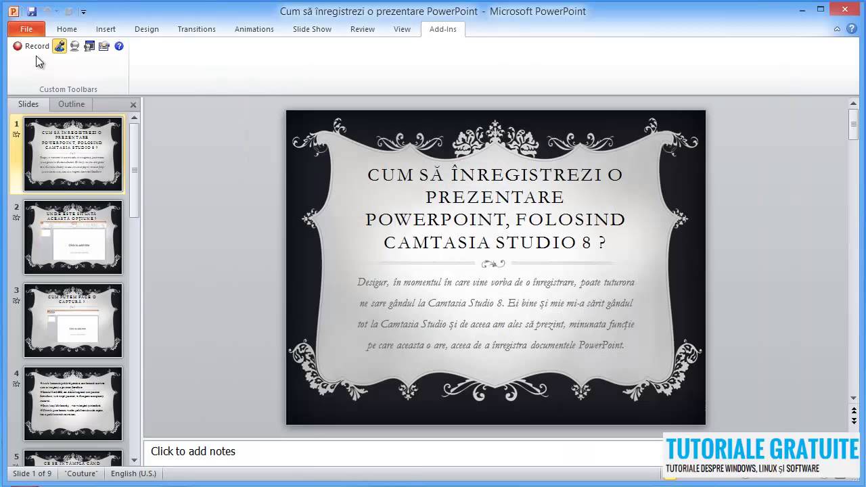
Task: Click the Save icon in Quick Access Toolbar
Action: tap(32, 11)
